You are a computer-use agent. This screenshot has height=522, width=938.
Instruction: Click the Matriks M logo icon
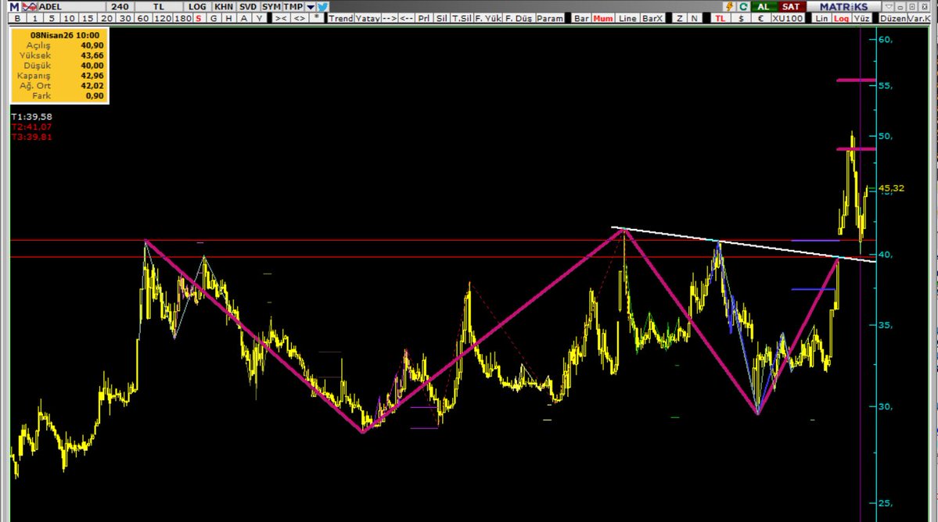coord(14,6)
